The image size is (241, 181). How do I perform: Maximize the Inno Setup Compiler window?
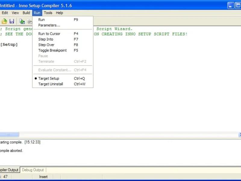(238, 5)
